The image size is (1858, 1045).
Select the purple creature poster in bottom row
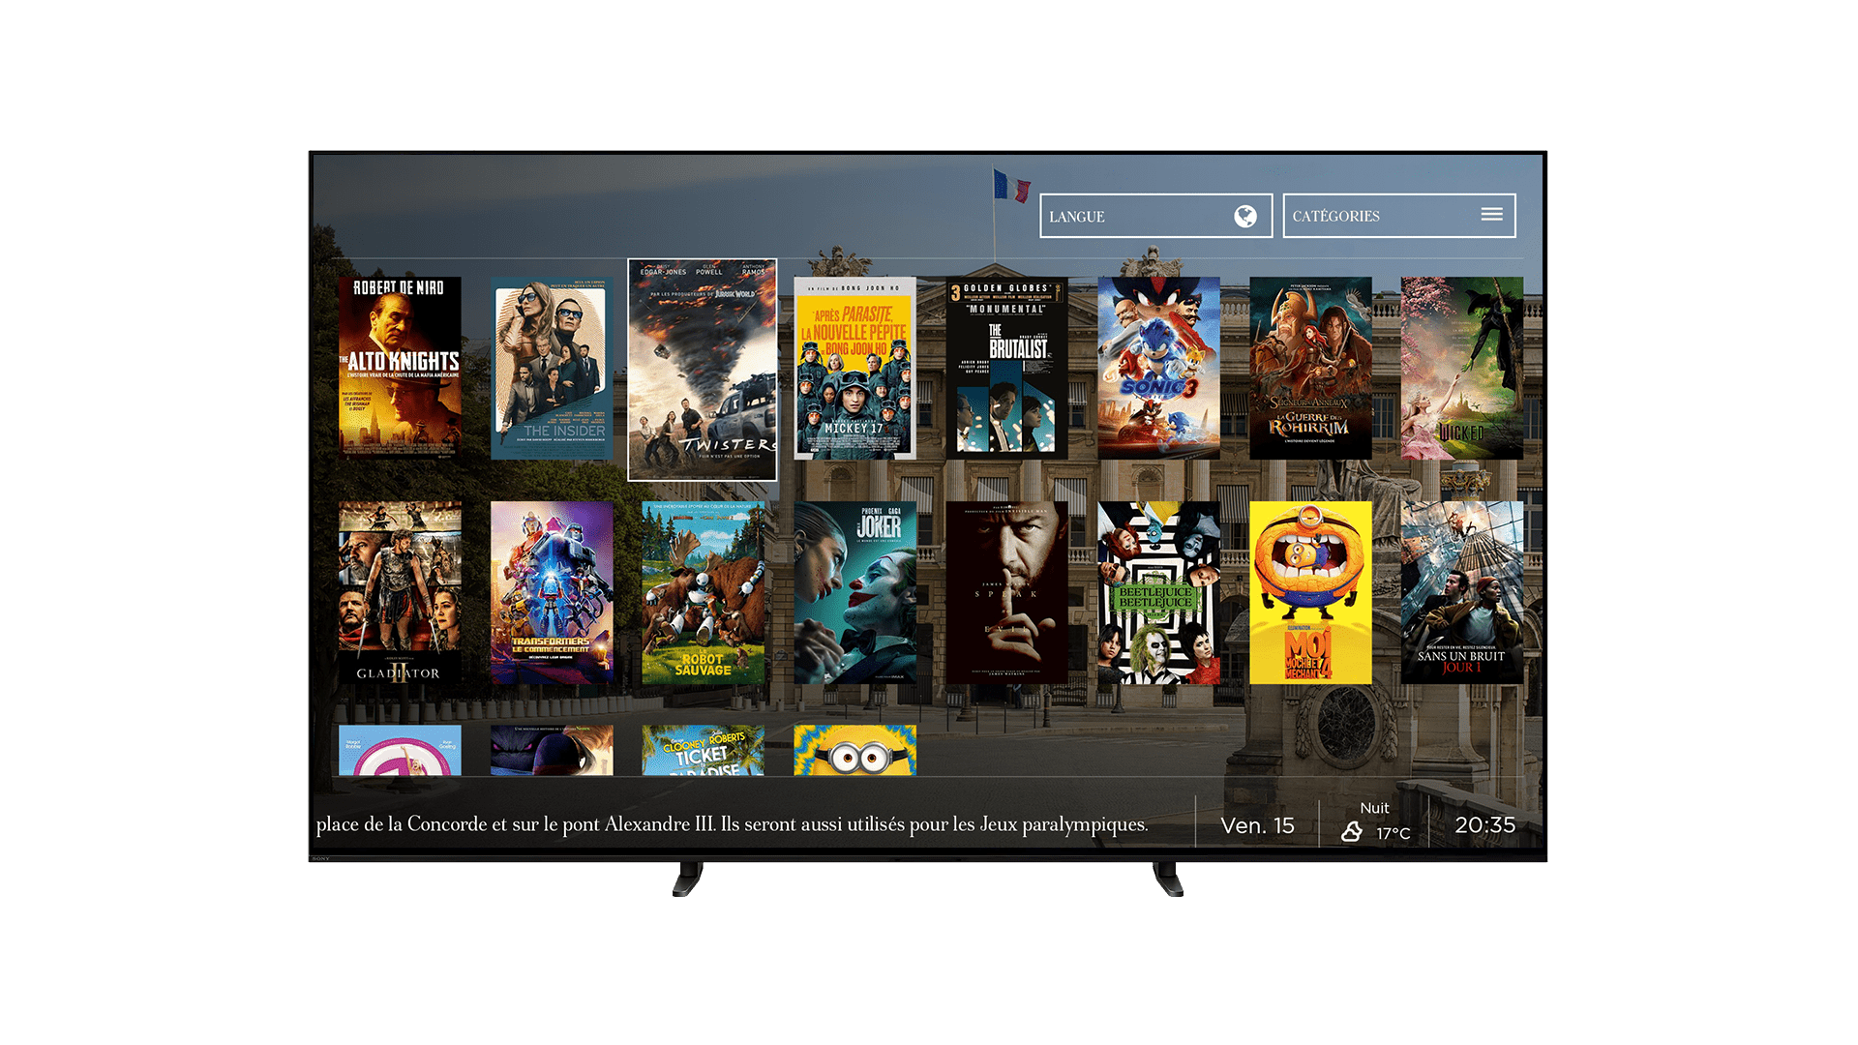[552, 750]
